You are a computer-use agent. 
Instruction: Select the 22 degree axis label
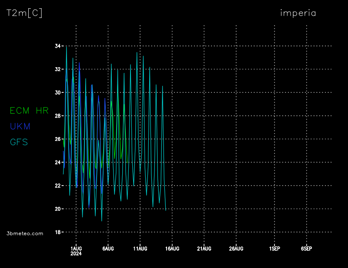point(58,186)
